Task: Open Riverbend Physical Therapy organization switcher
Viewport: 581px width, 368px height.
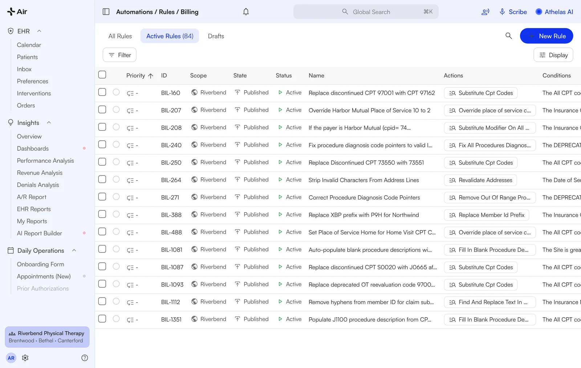Action: point(47,337)
